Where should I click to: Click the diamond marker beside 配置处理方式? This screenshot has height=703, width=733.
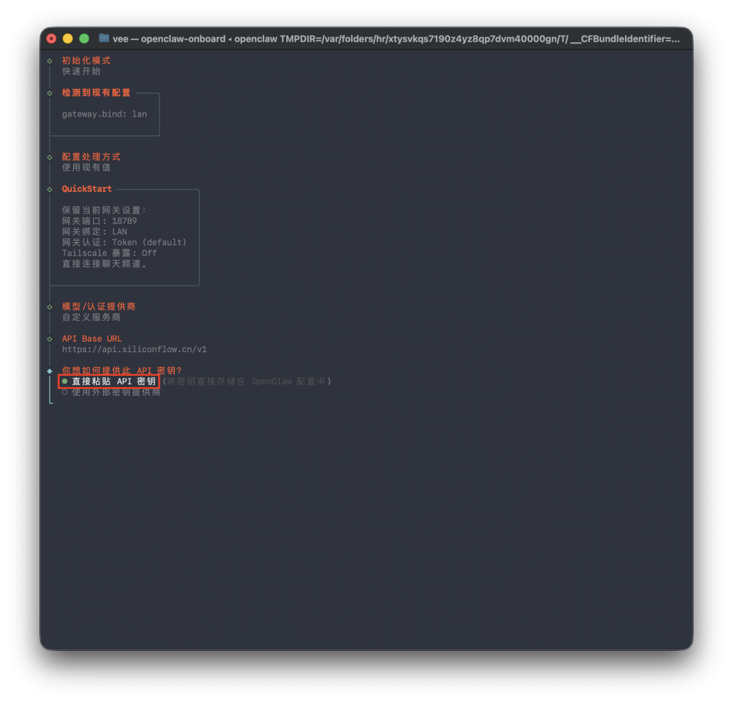pos(49,157)
